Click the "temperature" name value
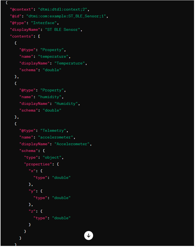 (53, 57)
